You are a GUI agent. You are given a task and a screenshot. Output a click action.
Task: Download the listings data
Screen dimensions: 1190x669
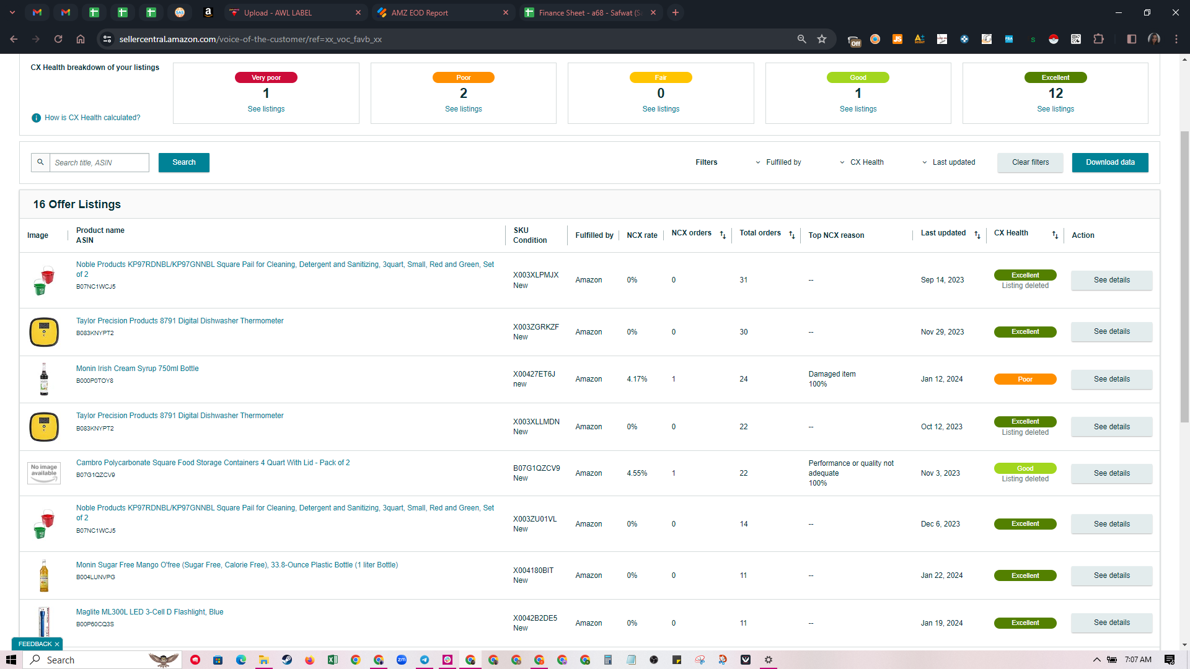coord(1110,162)
